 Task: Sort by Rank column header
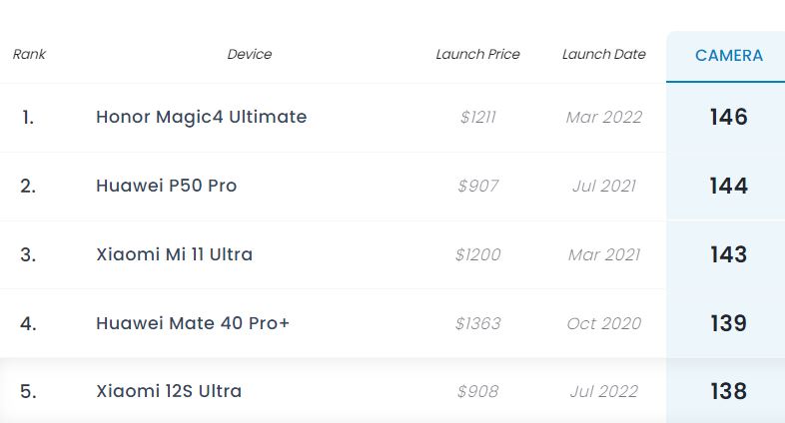coord(29,54)
